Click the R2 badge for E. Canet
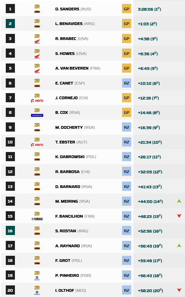 click(x=127, y=83)
